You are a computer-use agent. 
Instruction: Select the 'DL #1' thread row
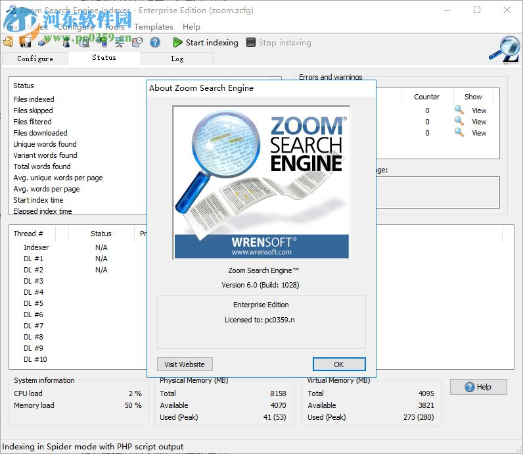pos(34,259)
